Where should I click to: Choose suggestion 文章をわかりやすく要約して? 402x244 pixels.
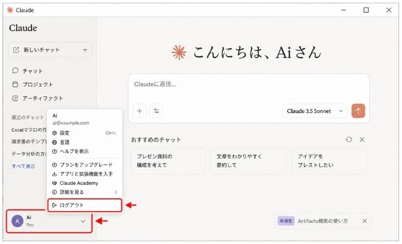(x=248, y=161)
